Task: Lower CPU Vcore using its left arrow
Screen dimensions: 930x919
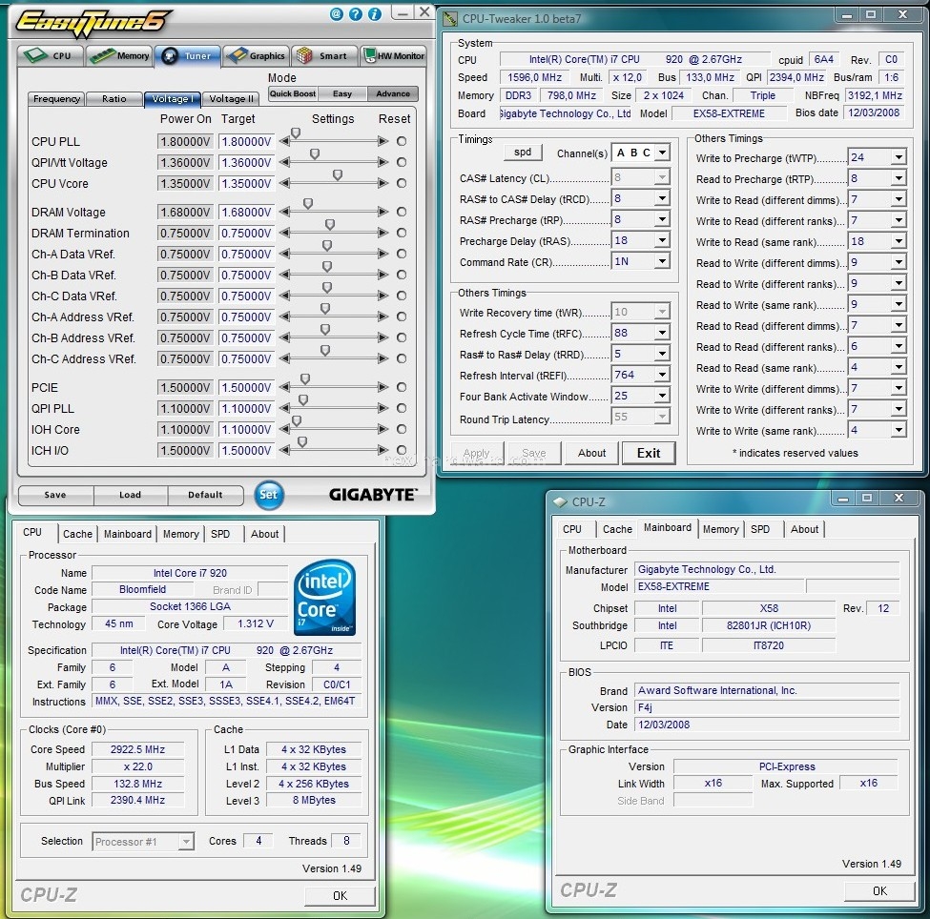Action: coord(284,184)
